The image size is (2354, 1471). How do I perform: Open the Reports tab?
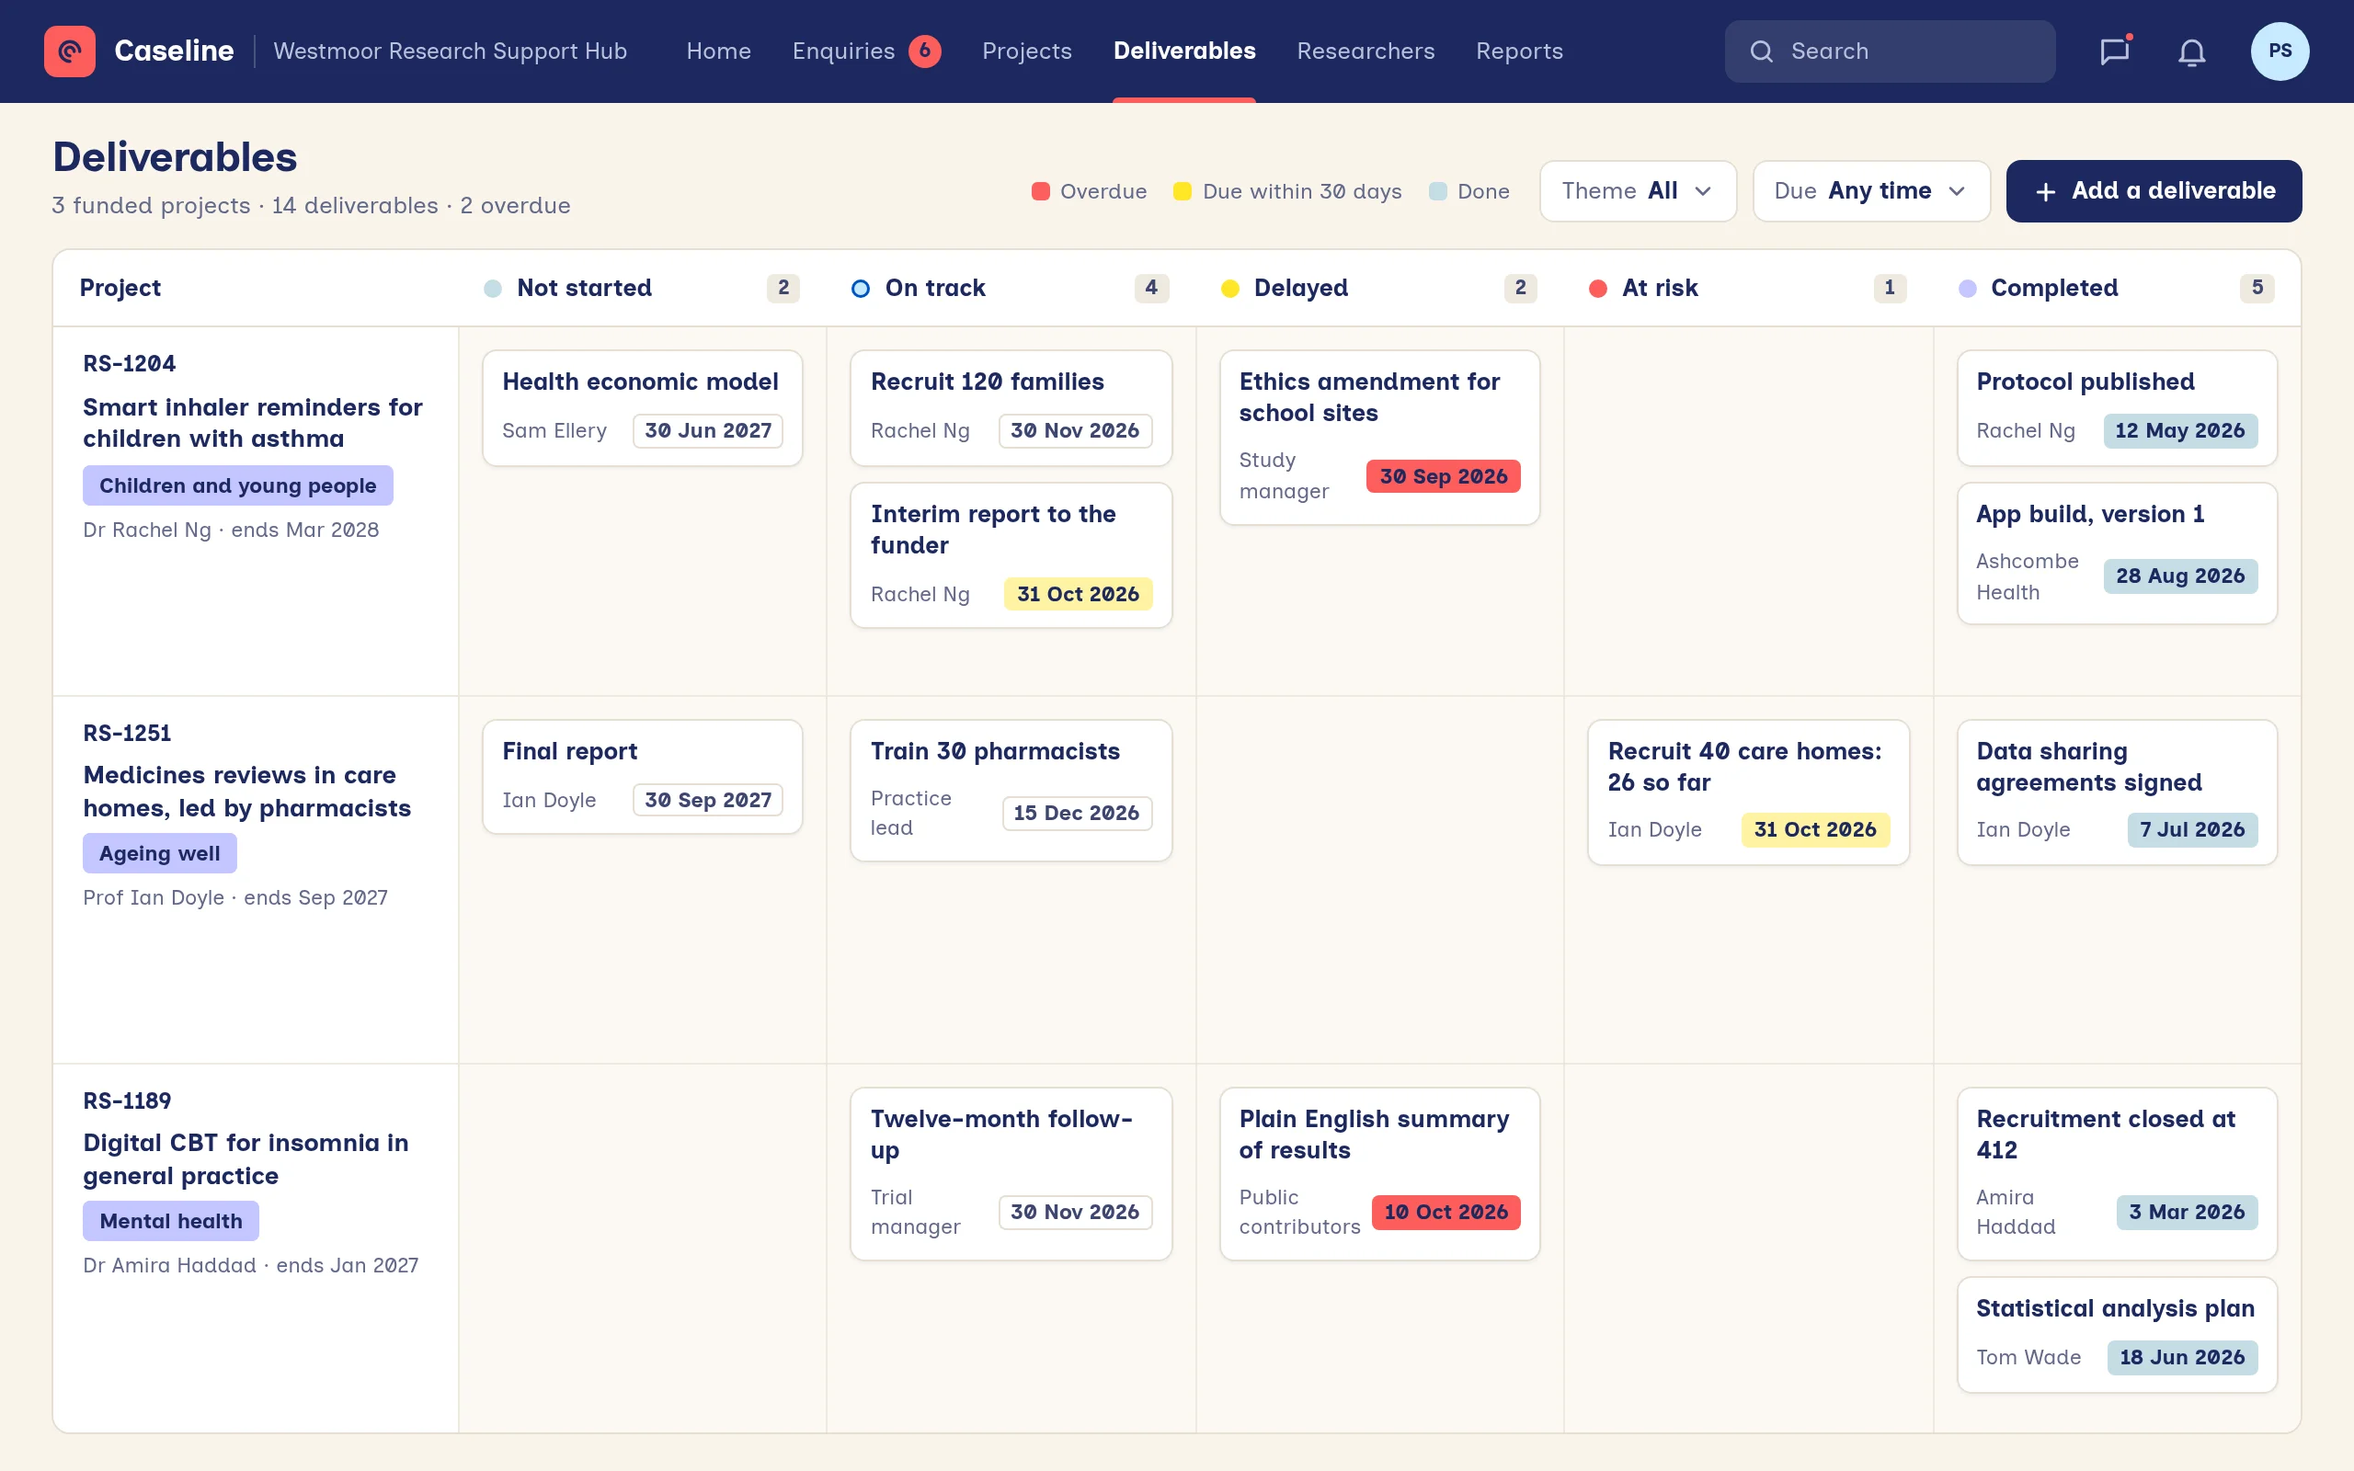coord(1518,51)
